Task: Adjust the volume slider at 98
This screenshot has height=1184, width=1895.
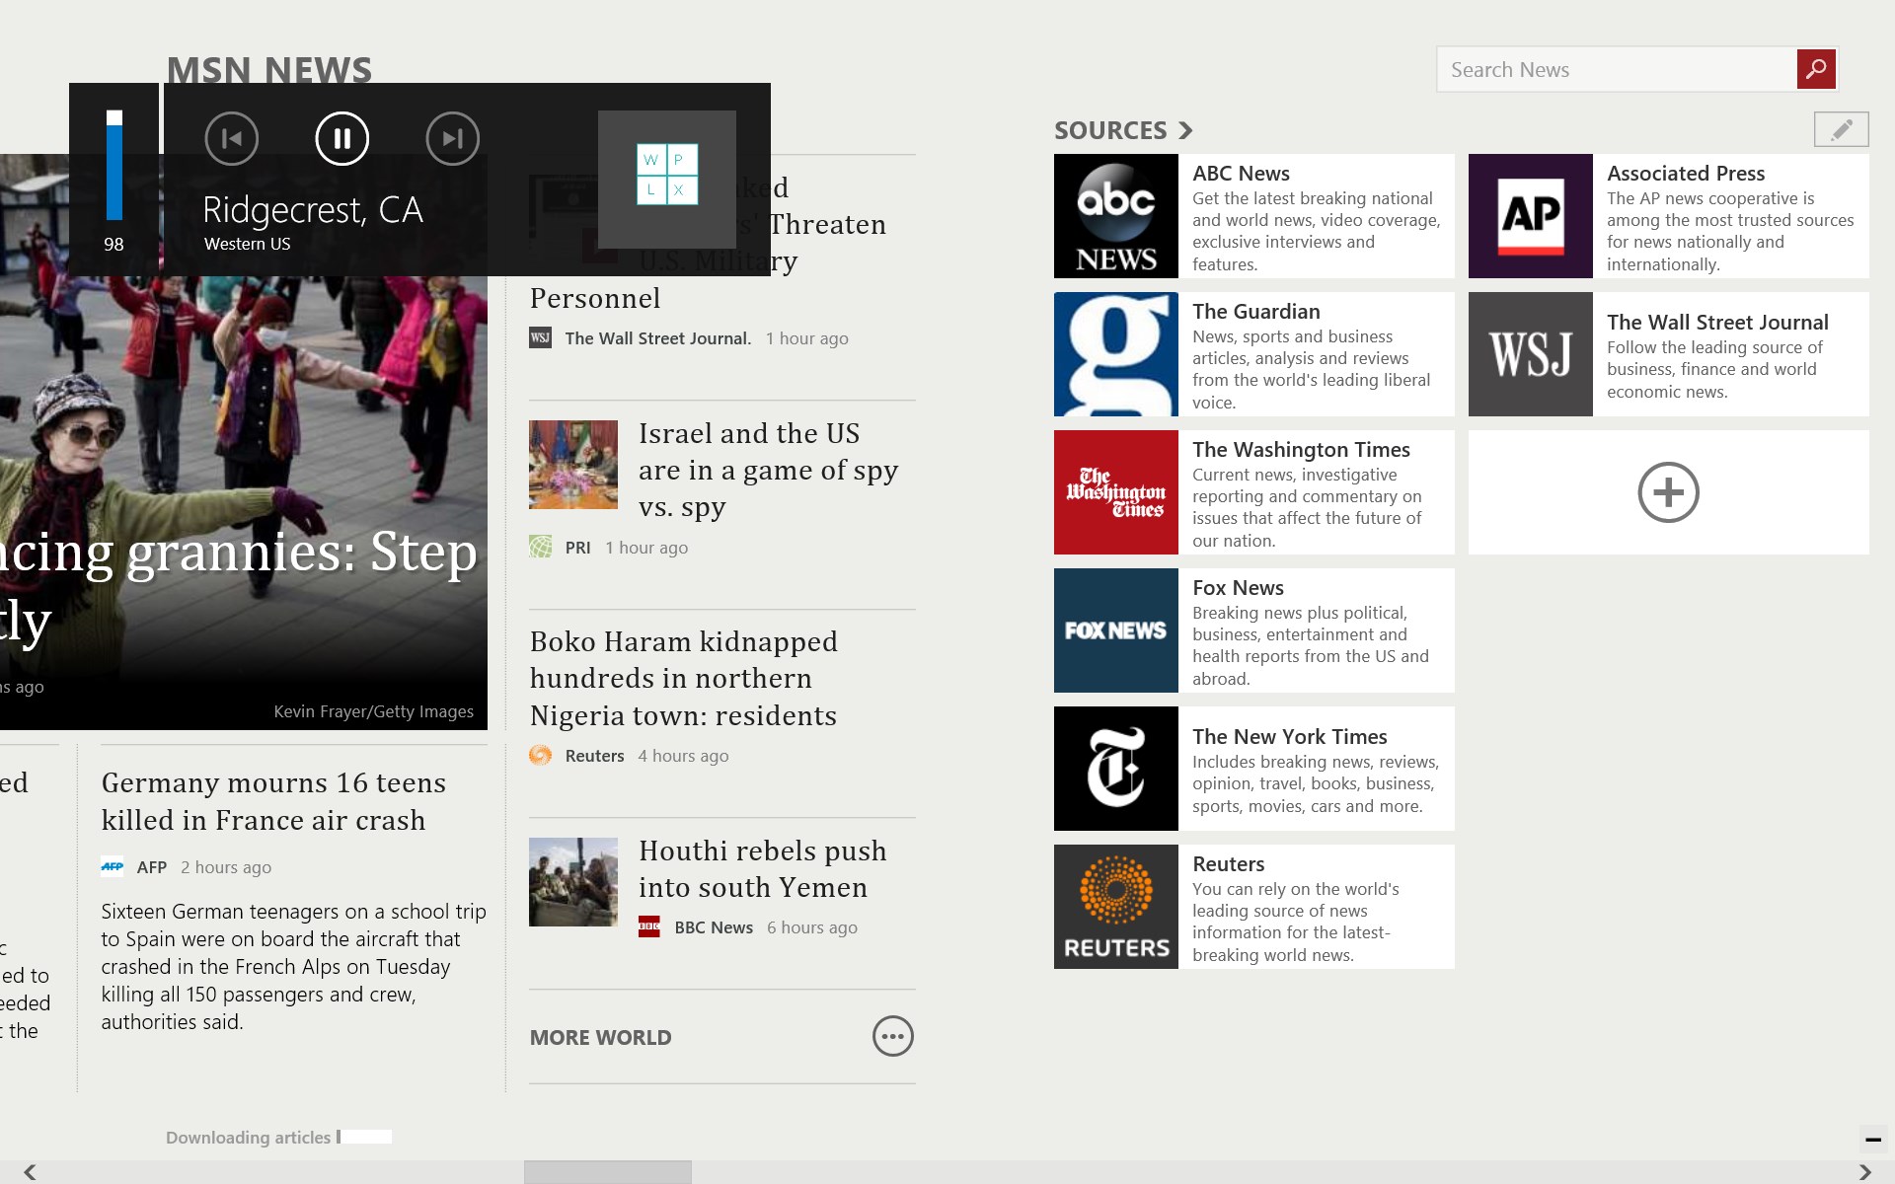Action: pos(114,165)
